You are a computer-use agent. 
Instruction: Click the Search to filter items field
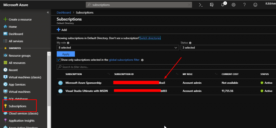(166, 67)
